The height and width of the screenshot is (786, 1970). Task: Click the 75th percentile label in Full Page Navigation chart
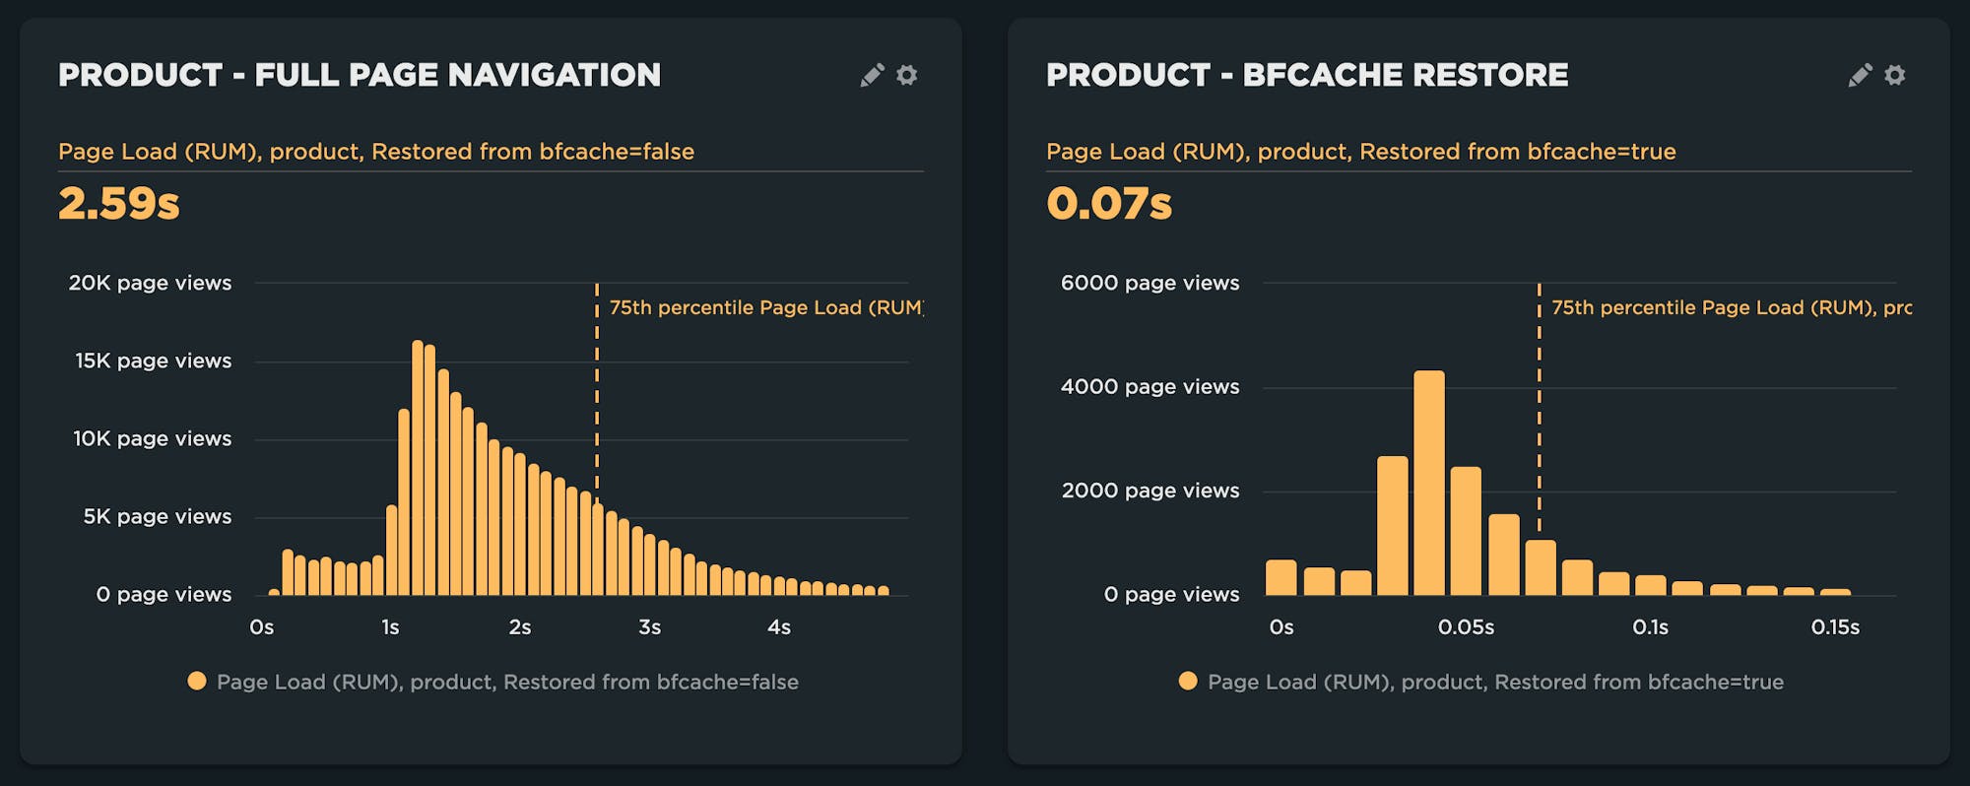point(765,308)
